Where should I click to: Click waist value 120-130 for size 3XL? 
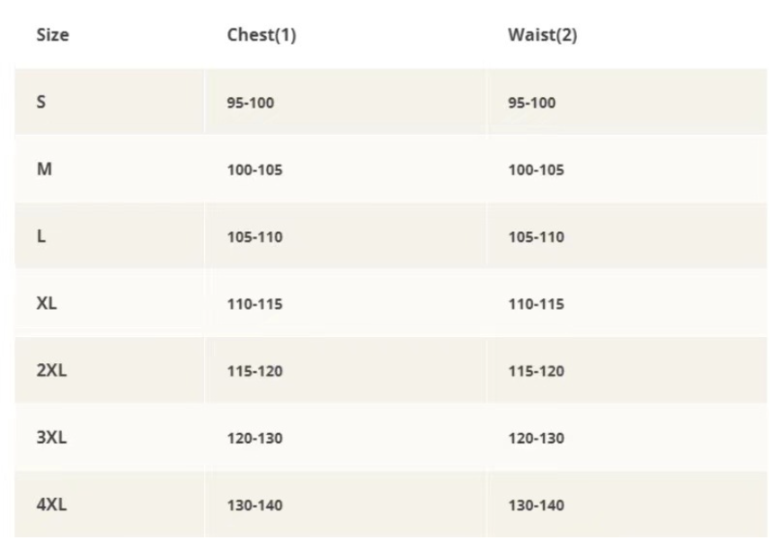pos(536,438)
